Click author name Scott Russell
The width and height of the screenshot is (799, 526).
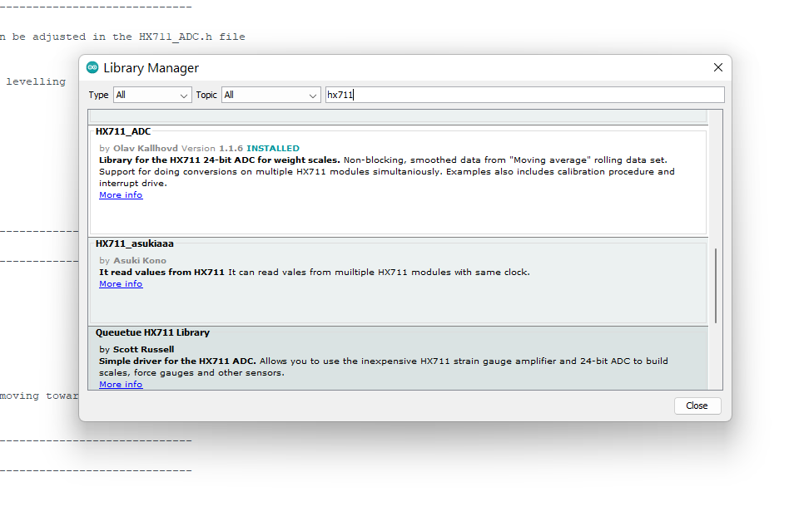pos(143,350)
